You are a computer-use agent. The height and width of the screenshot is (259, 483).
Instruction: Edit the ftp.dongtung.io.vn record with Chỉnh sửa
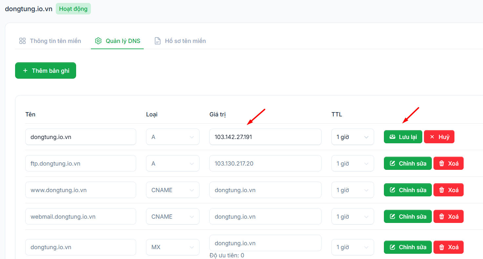408,163
